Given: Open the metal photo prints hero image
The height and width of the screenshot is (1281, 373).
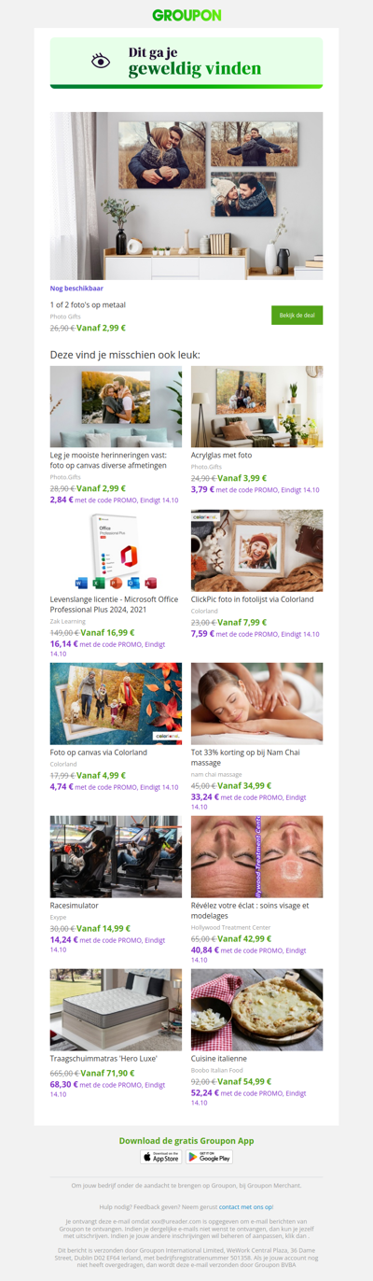Looking at the screenshot, I should [x=186, y=196].
